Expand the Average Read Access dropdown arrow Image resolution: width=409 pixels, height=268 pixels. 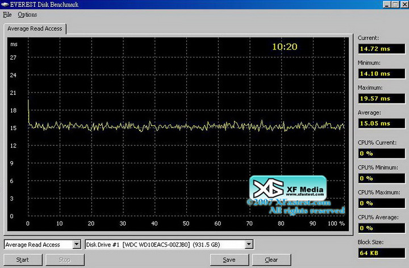(77, 245)
